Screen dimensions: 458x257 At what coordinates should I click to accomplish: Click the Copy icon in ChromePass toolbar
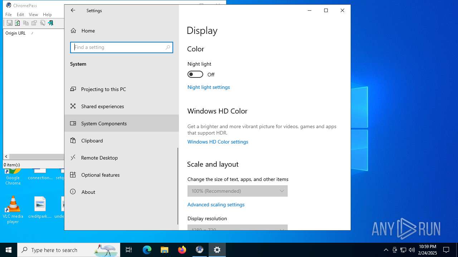26,23
